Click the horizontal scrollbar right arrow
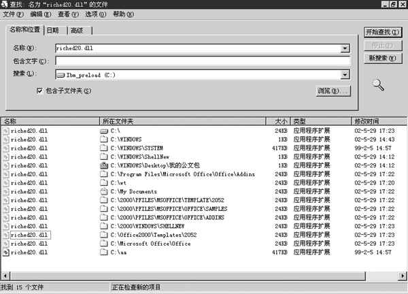The image size is (408, 294). [403, 276]
